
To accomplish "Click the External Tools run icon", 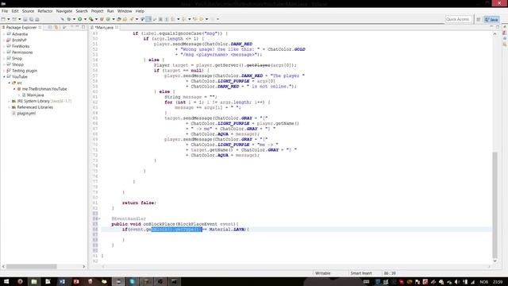I will click(x=91, y=19).
